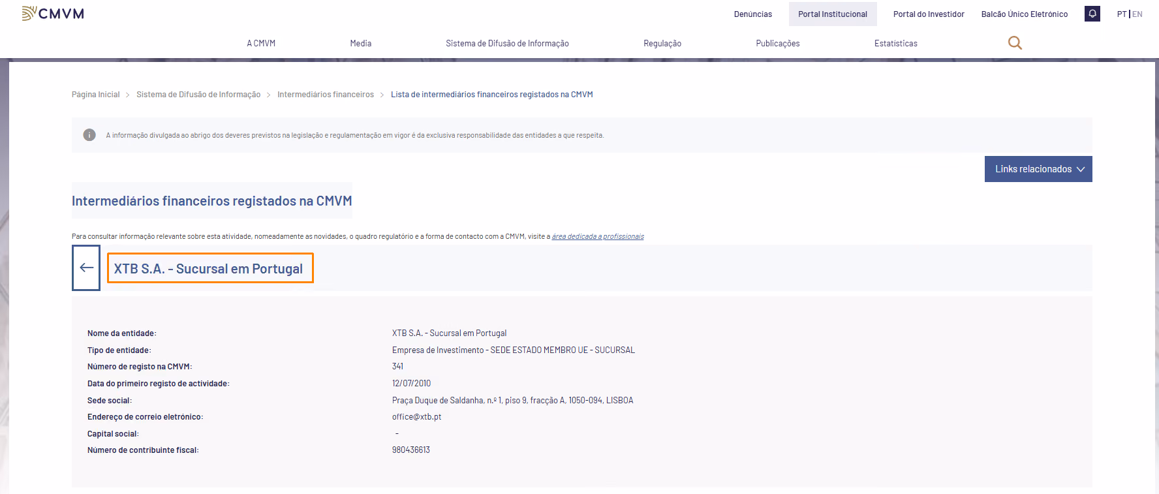Click the Capital social label
Viewport: 1159px width, 494px height.
coord(114,434)
